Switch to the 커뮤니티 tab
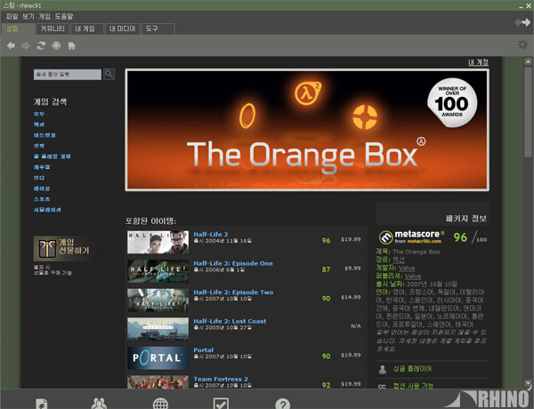The height and width of the screenshot is (409, 534). click(53, 29)
